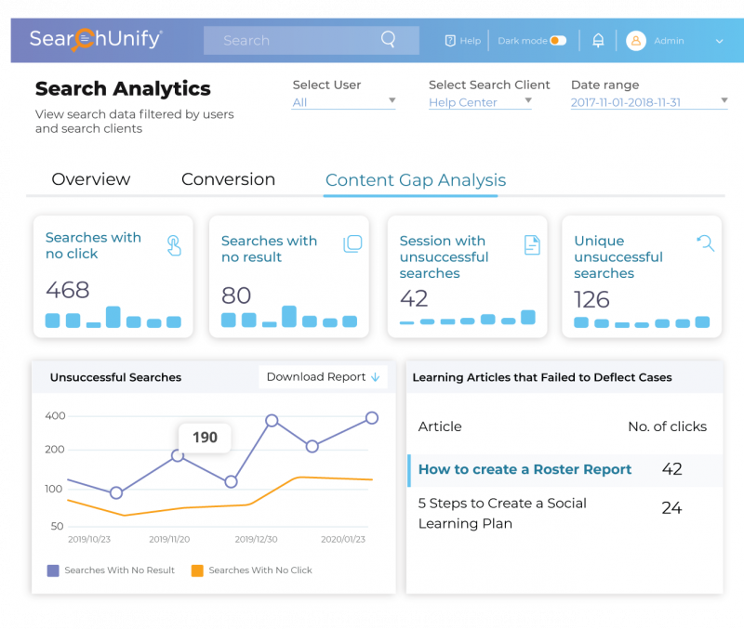Click the Searches with no click title

(x=93, y=245)
